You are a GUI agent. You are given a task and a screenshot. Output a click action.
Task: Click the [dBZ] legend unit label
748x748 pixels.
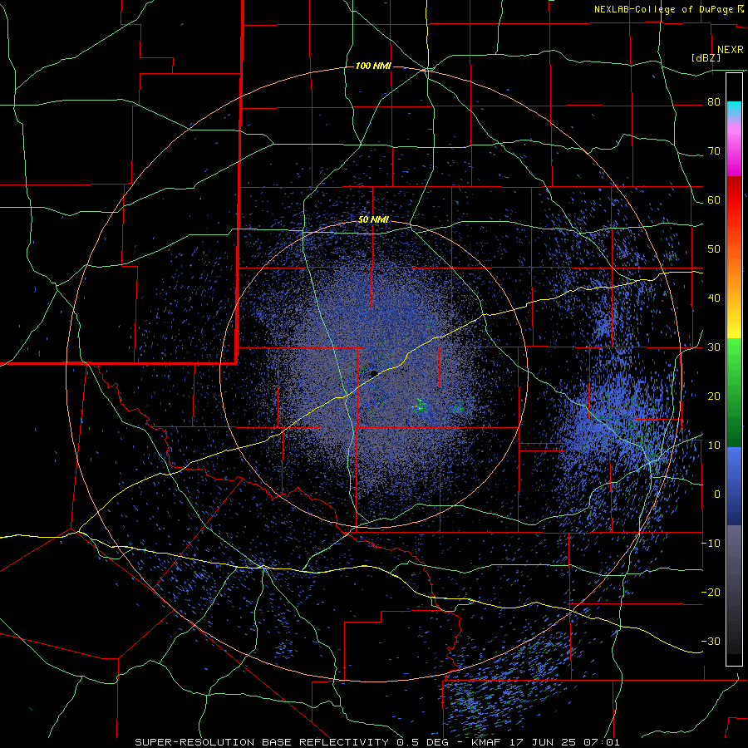pos(706,58)
